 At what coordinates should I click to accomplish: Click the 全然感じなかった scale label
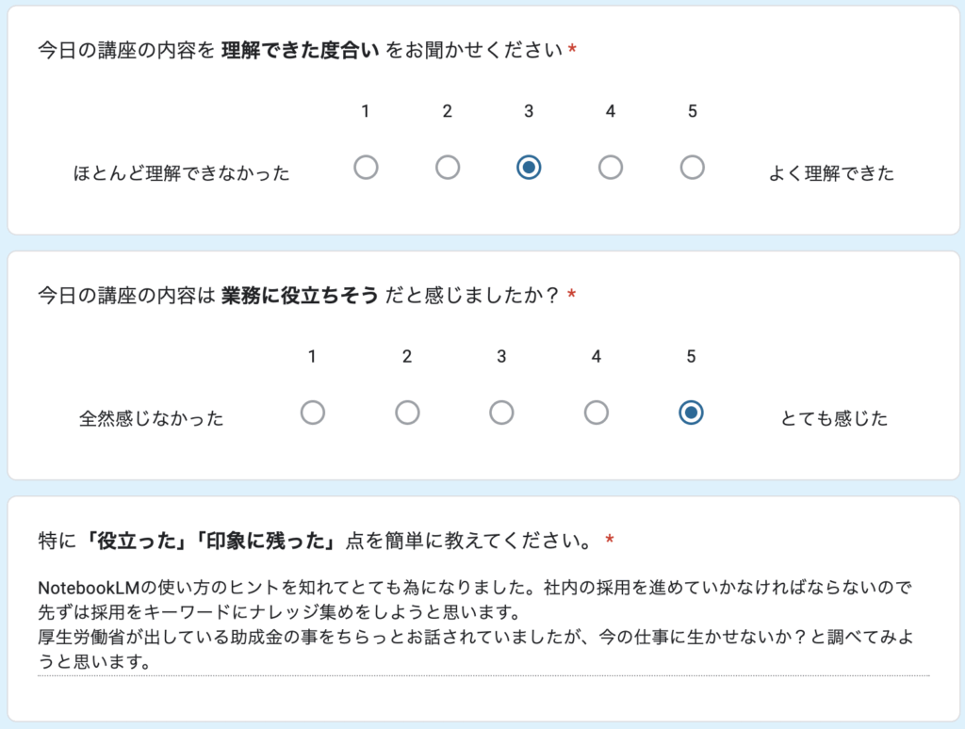[152, 419]
